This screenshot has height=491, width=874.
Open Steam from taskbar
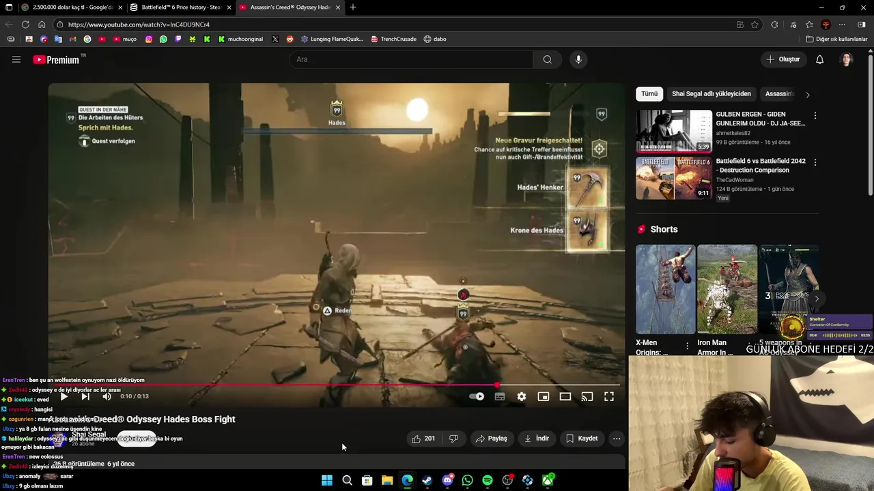[427, 481]
